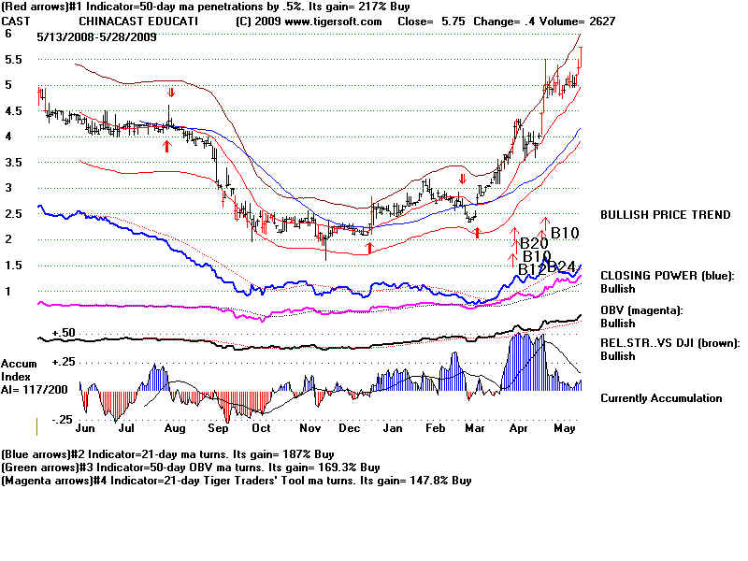
Task: Click the CAST ticker symbol
Action: tap(17, 21)
